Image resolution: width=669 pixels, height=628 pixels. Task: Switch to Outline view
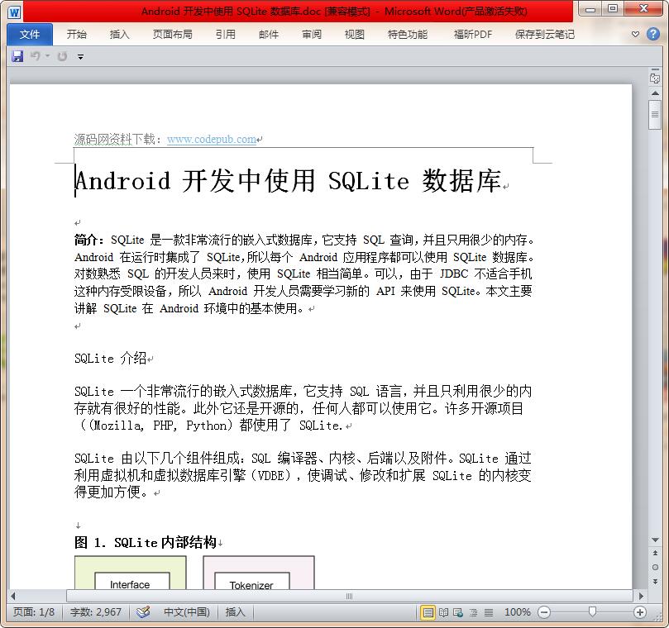[472, 612]
